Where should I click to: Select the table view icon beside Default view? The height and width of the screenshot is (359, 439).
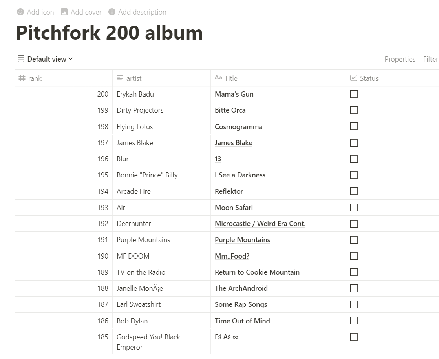click(21, 59)
